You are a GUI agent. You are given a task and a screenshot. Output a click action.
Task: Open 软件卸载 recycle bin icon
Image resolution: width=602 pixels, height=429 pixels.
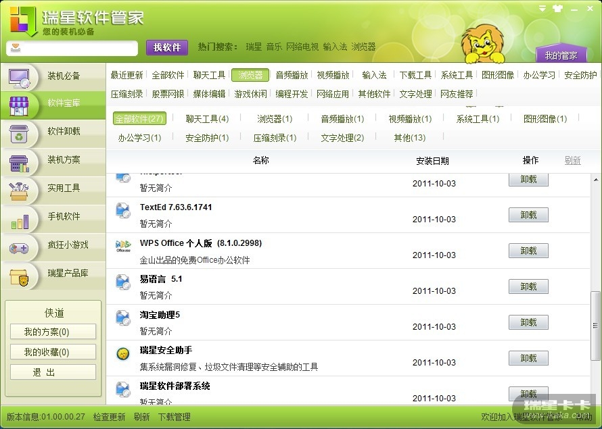pyautogui.click(x=19, y=134)
